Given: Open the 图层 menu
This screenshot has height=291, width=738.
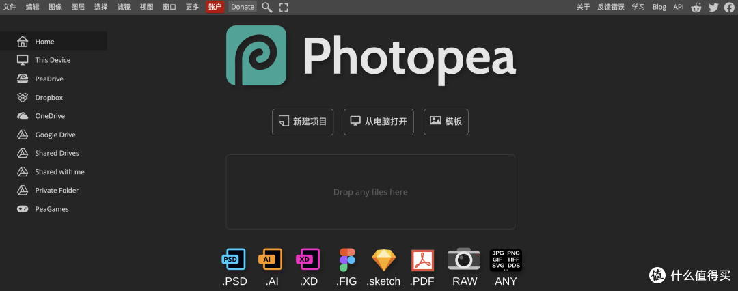Looking at the screenshot, I should (x=78, y=7).
